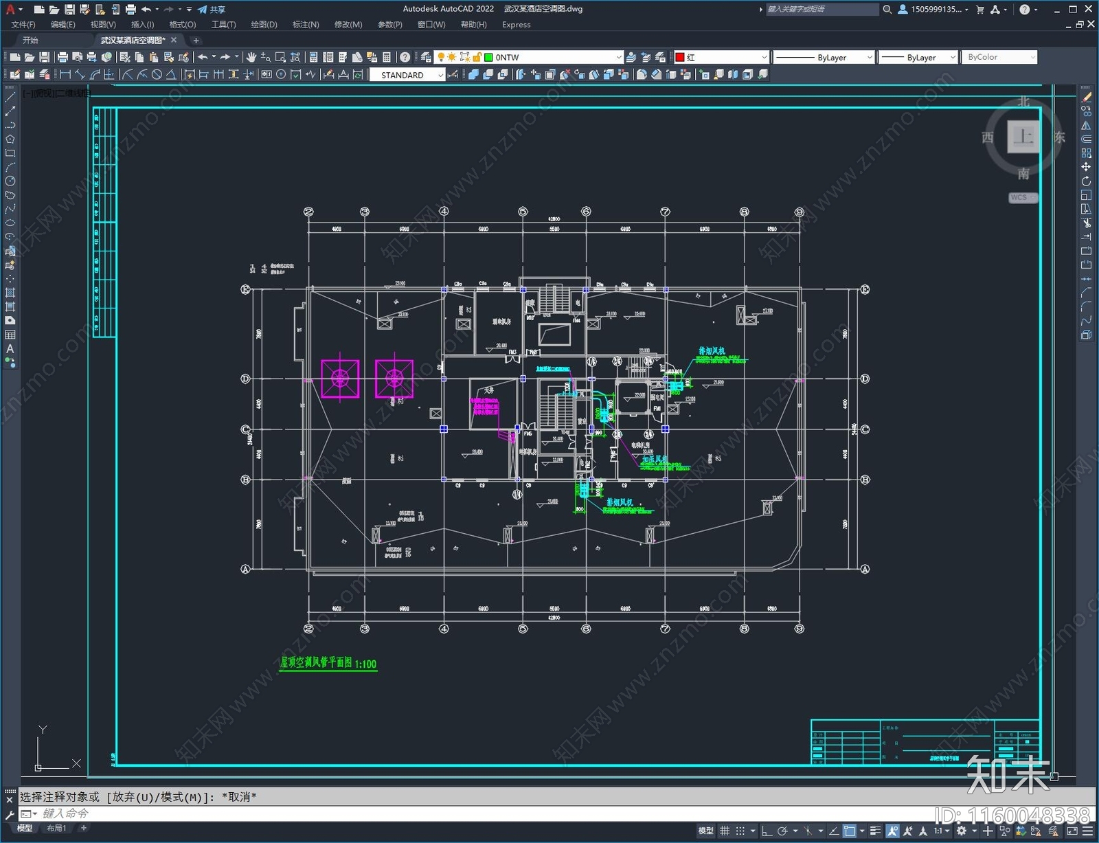
Task: Open the ByLayer linetype dropdown
Action: [x=824, y=57]
